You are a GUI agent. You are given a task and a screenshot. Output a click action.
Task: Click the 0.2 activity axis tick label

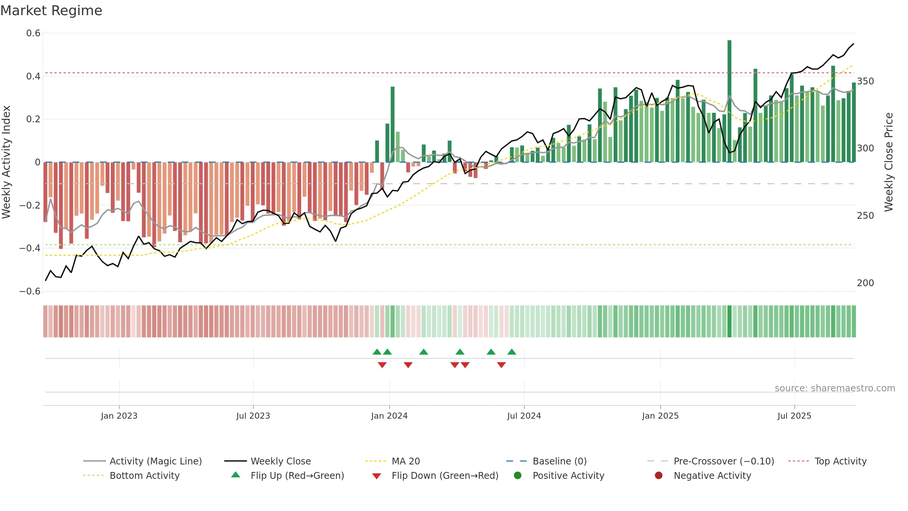[33, 119]
